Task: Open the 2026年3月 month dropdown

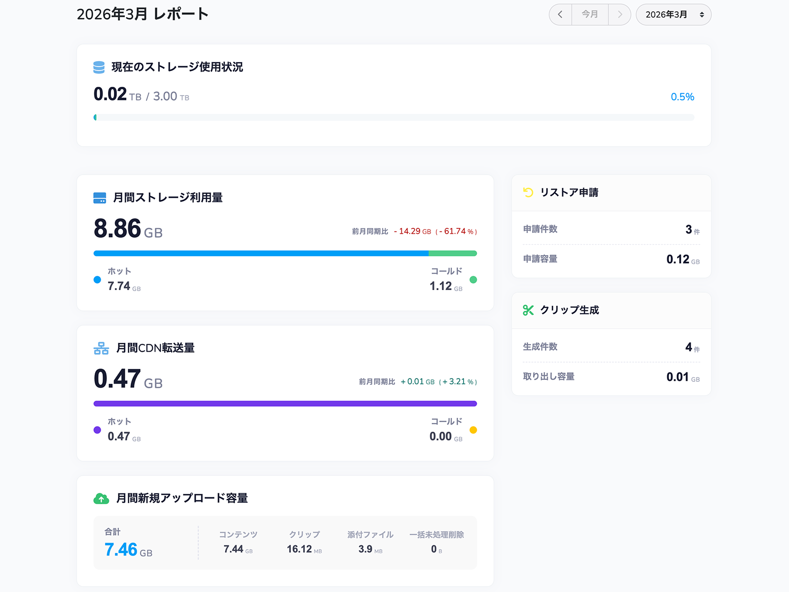Action: [674, 14]
